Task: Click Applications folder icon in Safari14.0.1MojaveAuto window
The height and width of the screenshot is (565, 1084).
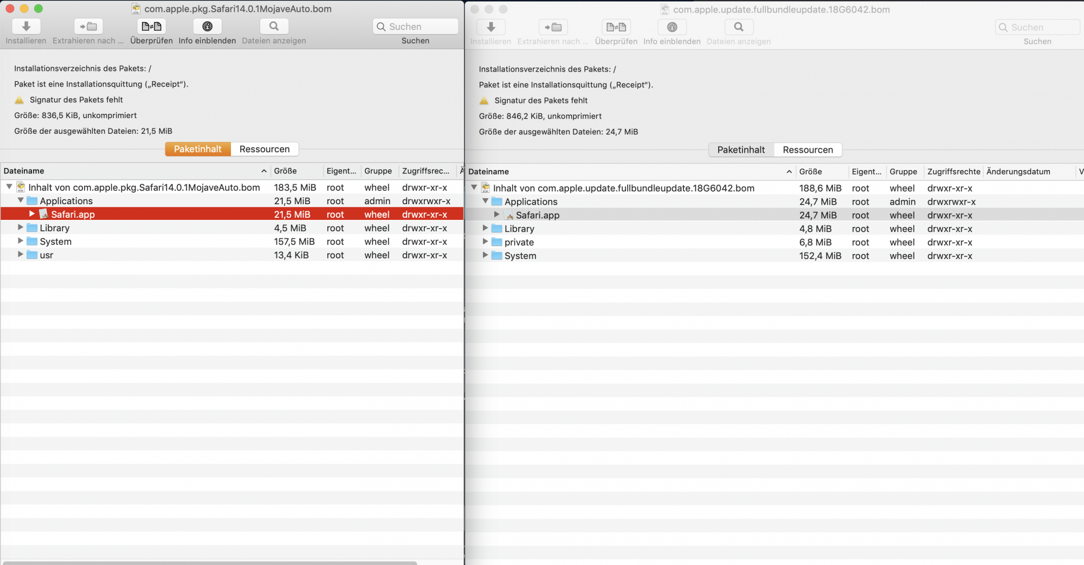Action: 32,201
